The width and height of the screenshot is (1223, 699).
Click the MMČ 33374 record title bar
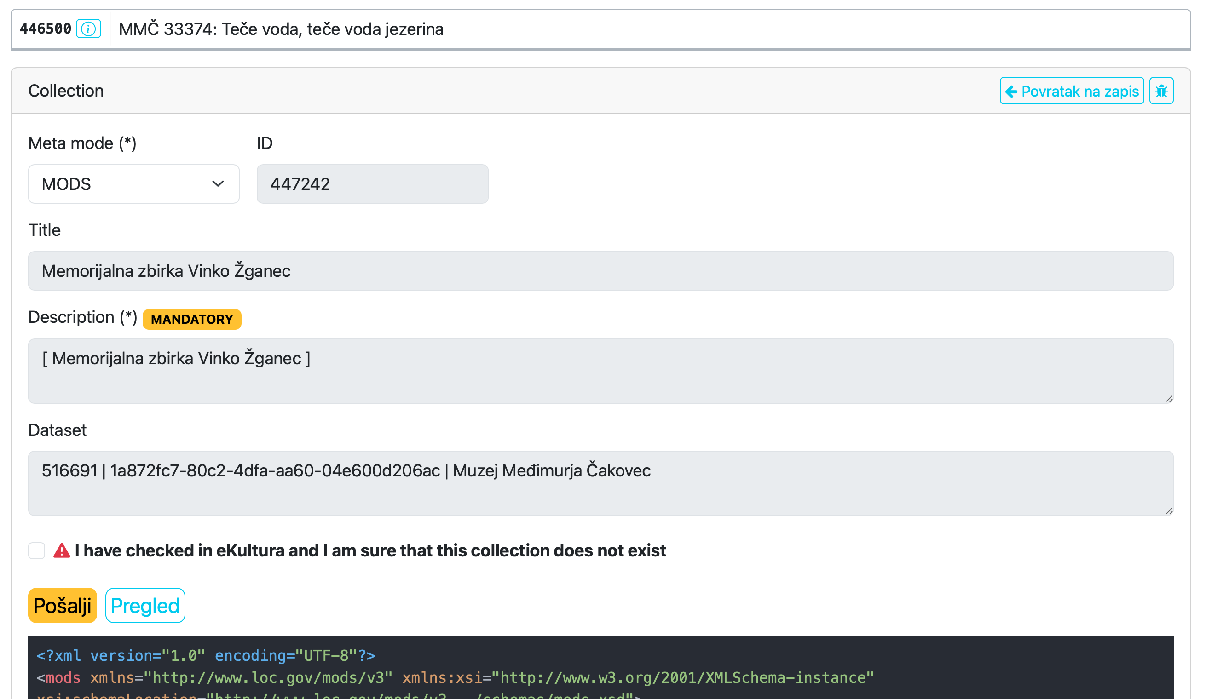282,29
